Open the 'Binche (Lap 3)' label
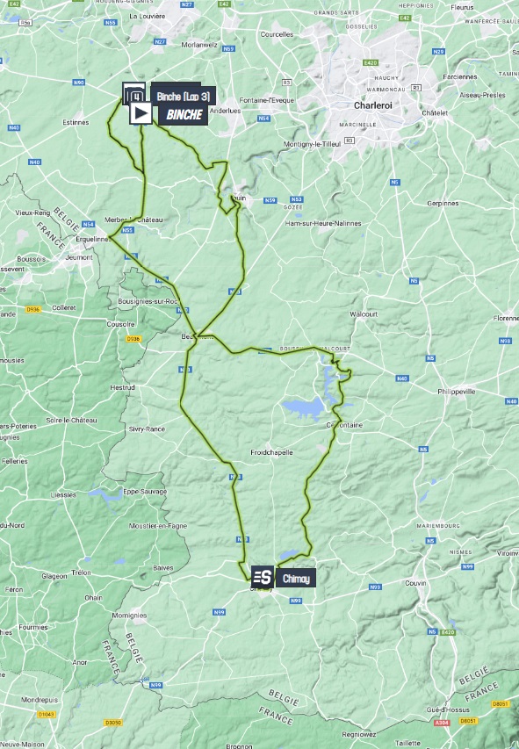This screenshot has height=749, width=519. click(x=184, y=96)
